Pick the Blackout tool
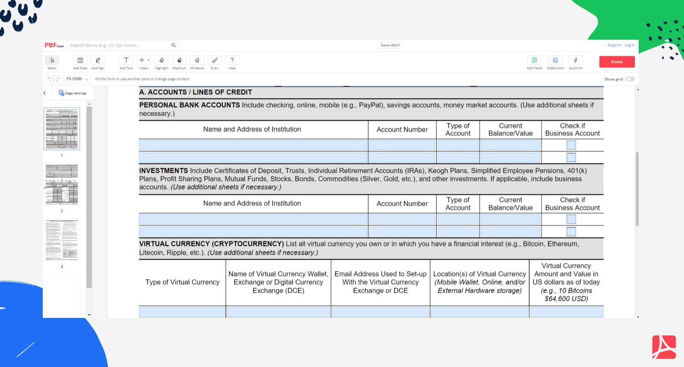Viewport: 684px width, 367px height. (x=180, y=62)
